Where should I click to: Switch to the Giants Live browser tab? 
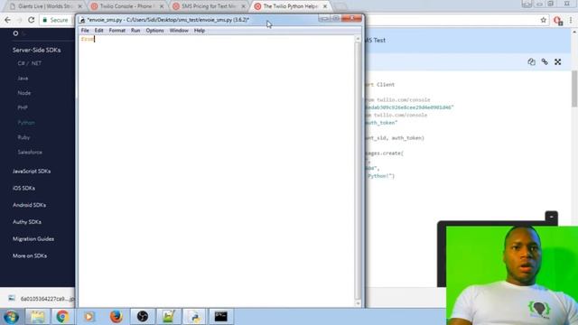click(46, 6)
